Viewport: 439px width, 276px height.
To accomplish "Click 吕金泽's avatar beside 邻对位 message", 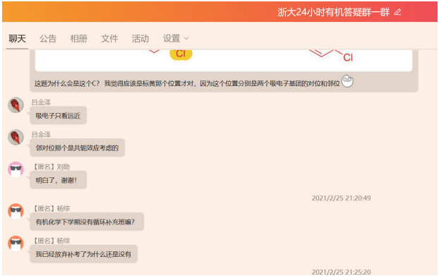I will point(16,138).
